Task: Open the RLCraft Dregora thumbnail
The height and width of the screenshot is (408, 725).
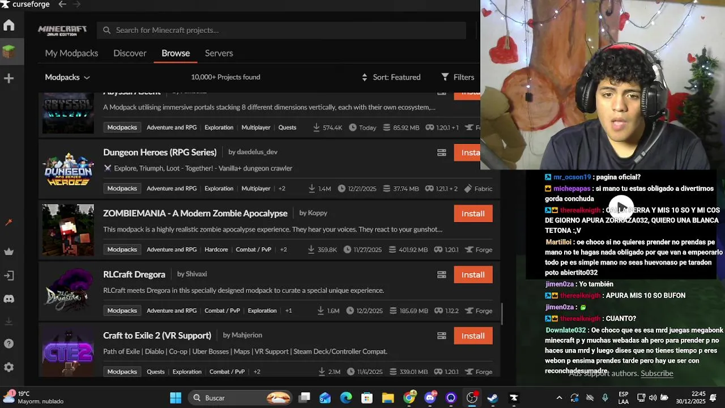Action: click(68, 291)
